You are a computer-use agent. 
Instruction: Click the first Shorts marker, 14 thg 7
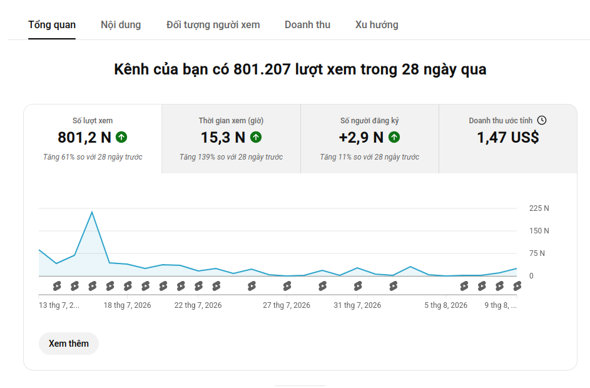point(57,287)
